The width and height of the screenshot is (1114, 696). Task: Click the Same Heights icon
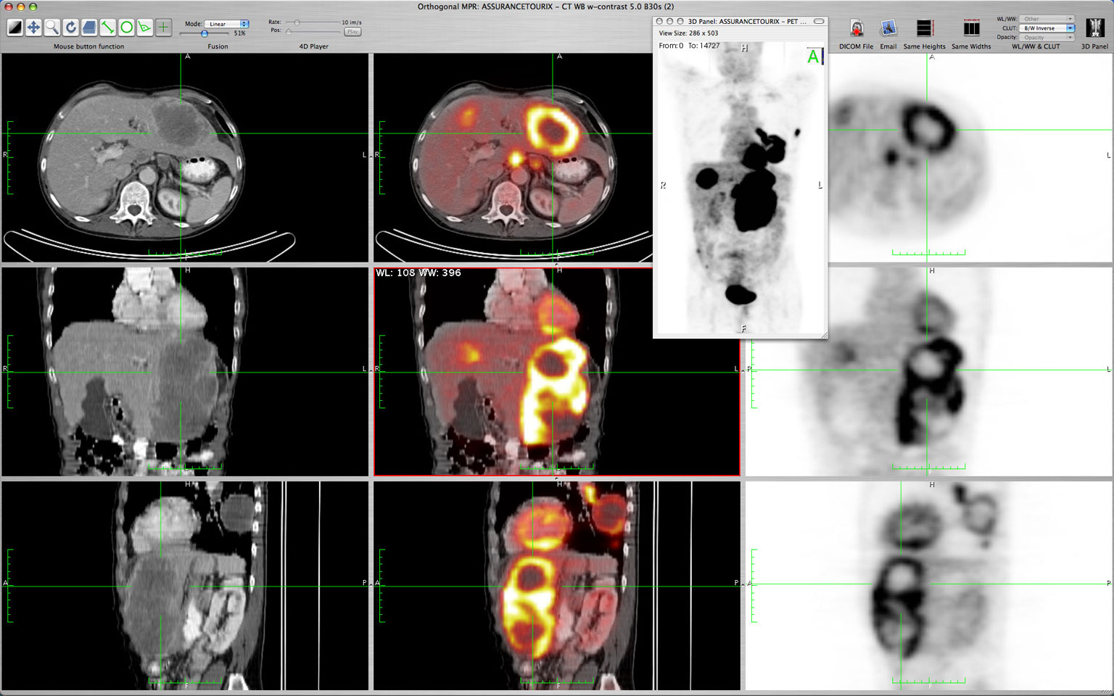coord(924,28)
